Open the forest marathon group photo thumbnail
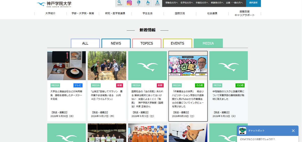This screenshot has height=142, width=302. tap(107, 66)
